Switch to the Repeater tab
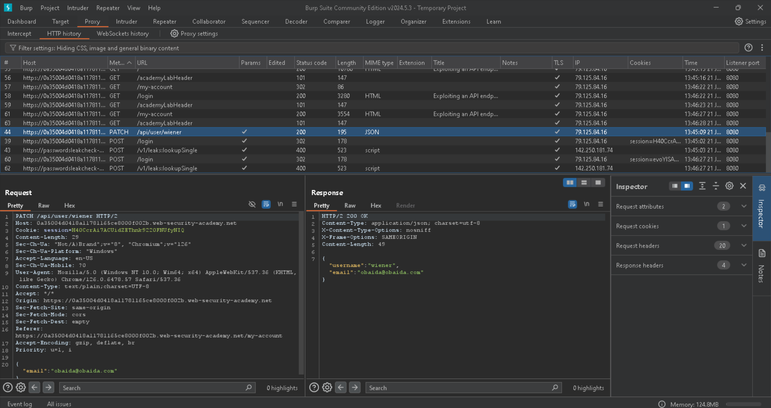The image size is (771, 408). tap(164, 22)
